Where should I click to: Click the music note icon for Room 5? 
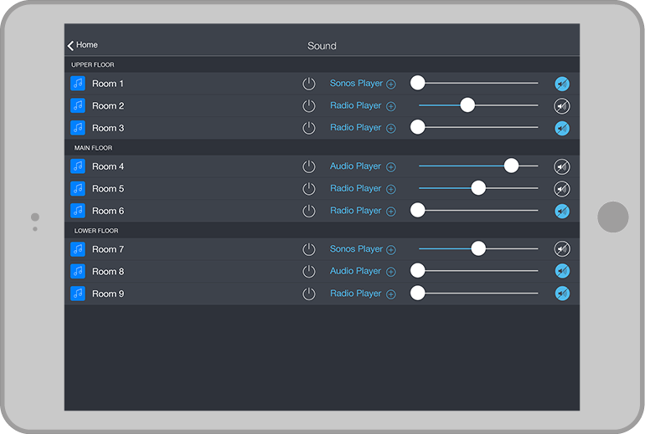point(78,189)
